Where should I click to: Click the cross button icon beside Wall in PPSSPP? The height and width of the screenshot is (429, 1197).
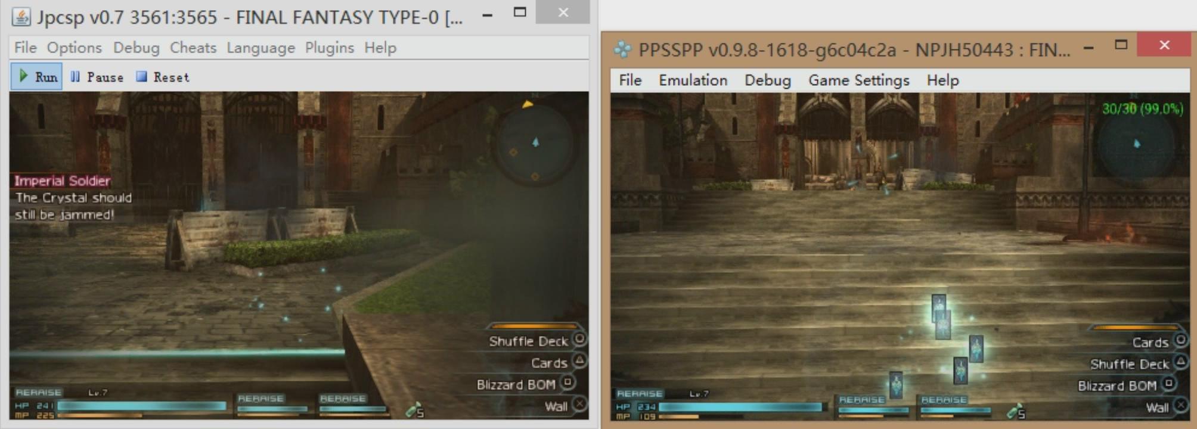1180,406
